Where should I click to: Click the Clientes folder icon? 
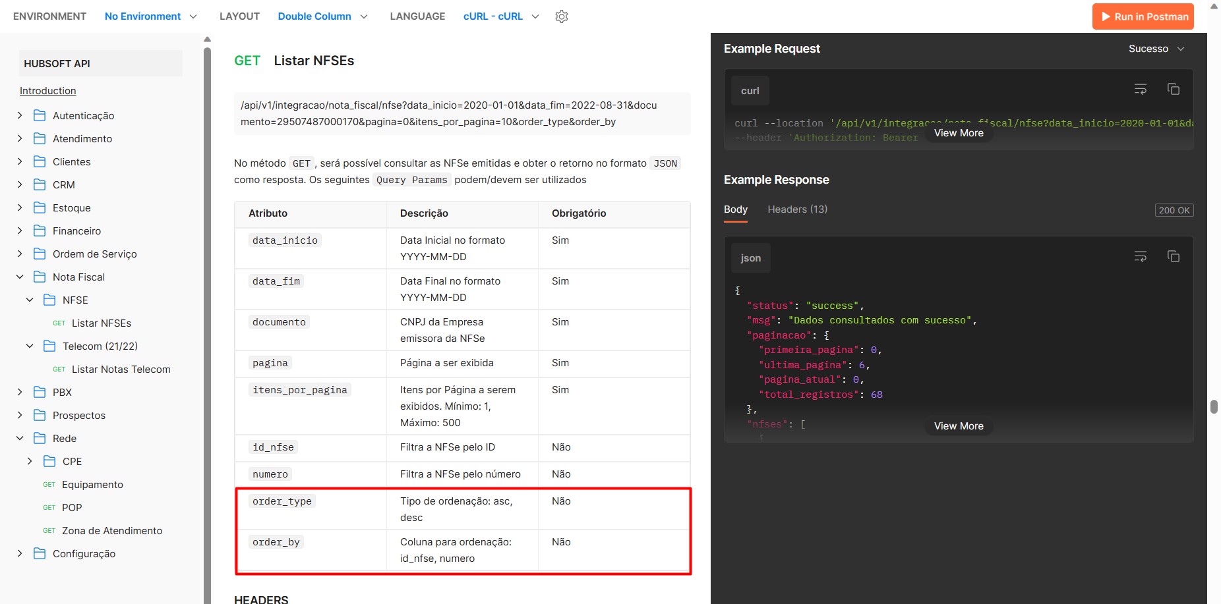40,161
